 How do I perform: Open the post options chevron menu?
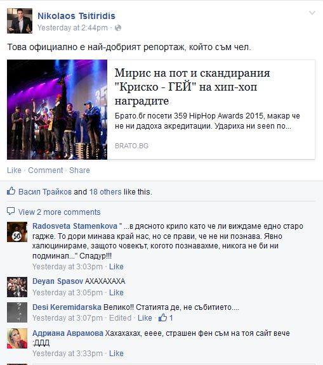pyautogui.click(x=312, y=13)
